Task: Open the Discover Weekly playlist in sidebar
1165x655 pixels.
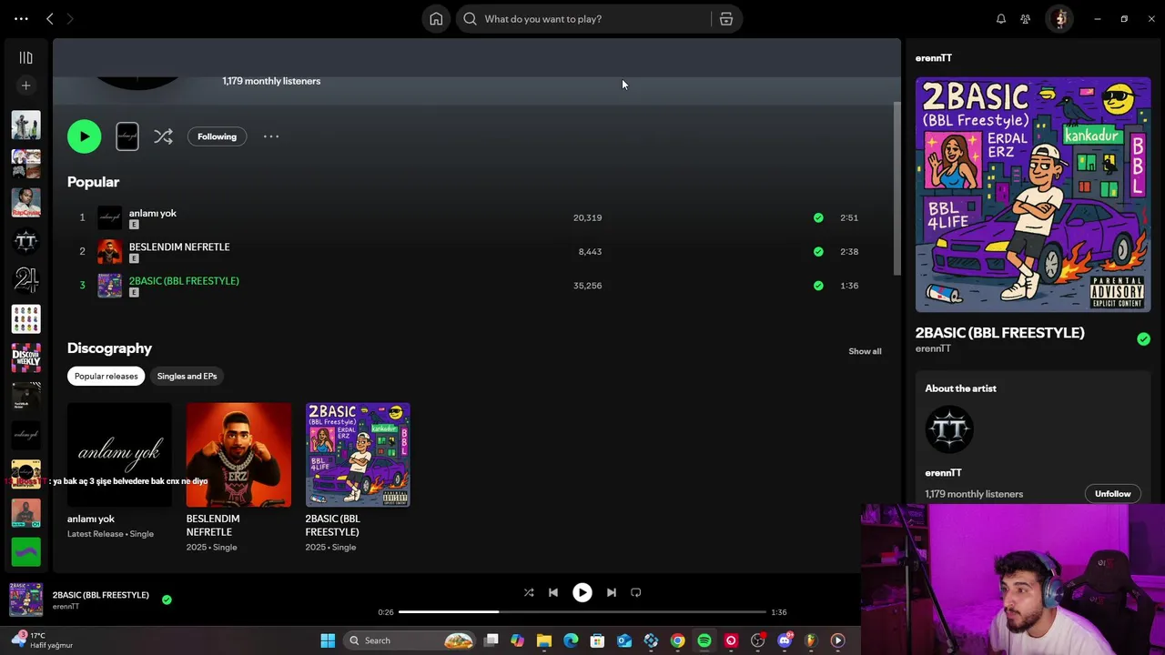Action: click(x=25, y=358)
